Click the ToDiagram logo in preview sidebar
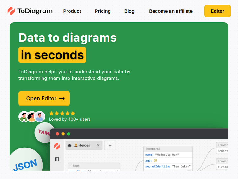Viewport: 238px width, 179px height. (57, 146)
